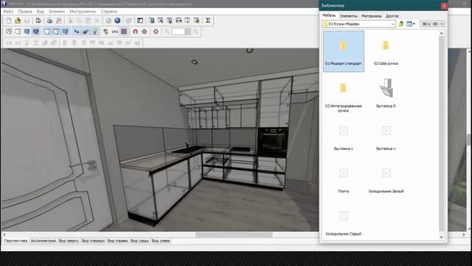Open the Инструменты menu
Viewport: 472px width, 266px height.
(83, 12)
